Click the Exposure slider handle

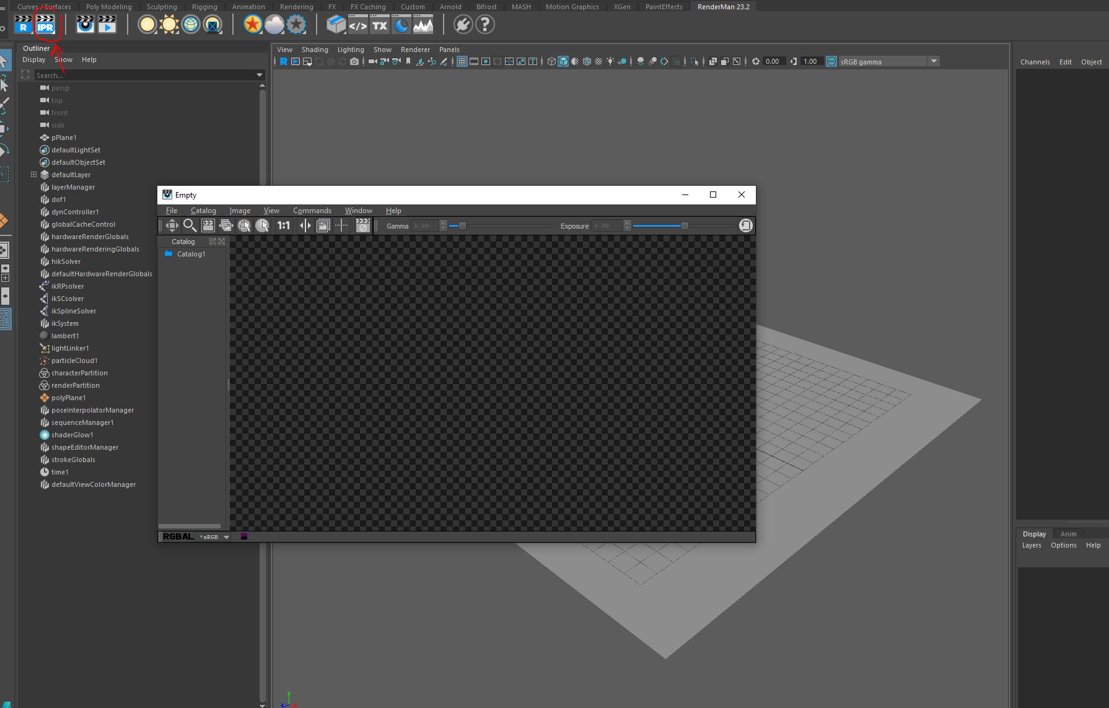point(685,226)
